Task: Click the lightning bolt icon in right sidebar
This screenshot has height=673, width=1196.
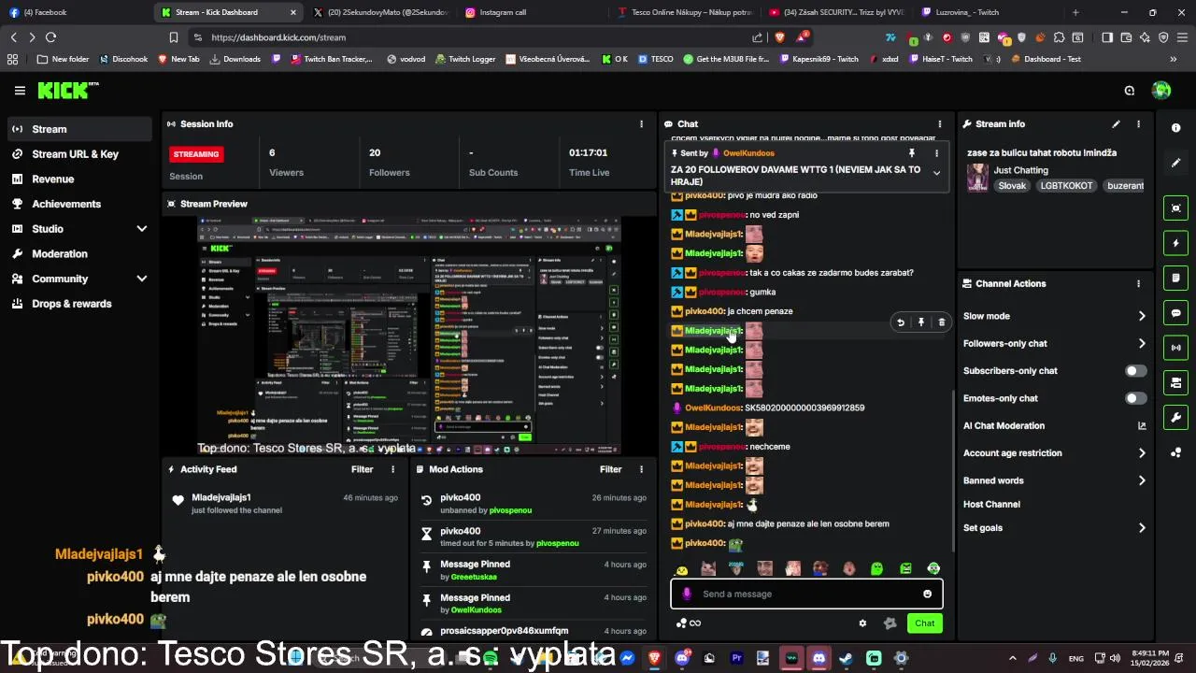Action: point(1175,243)
